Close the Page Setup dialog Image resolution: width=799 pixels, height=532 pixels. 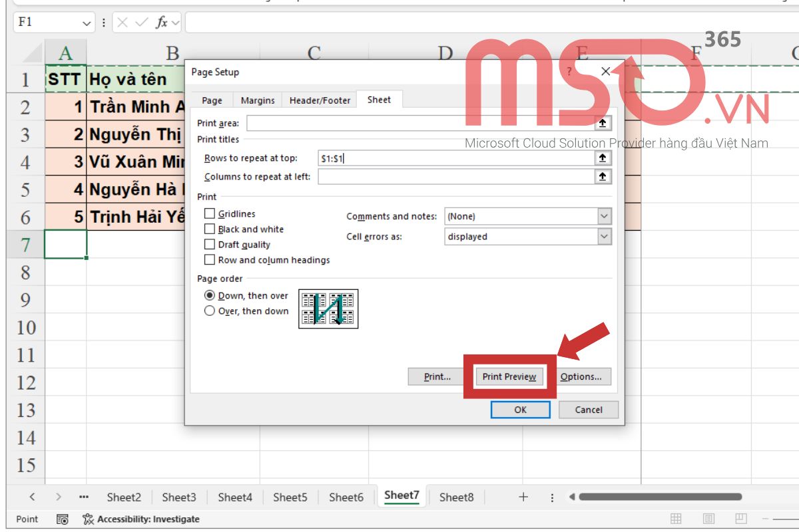[605, 71]
